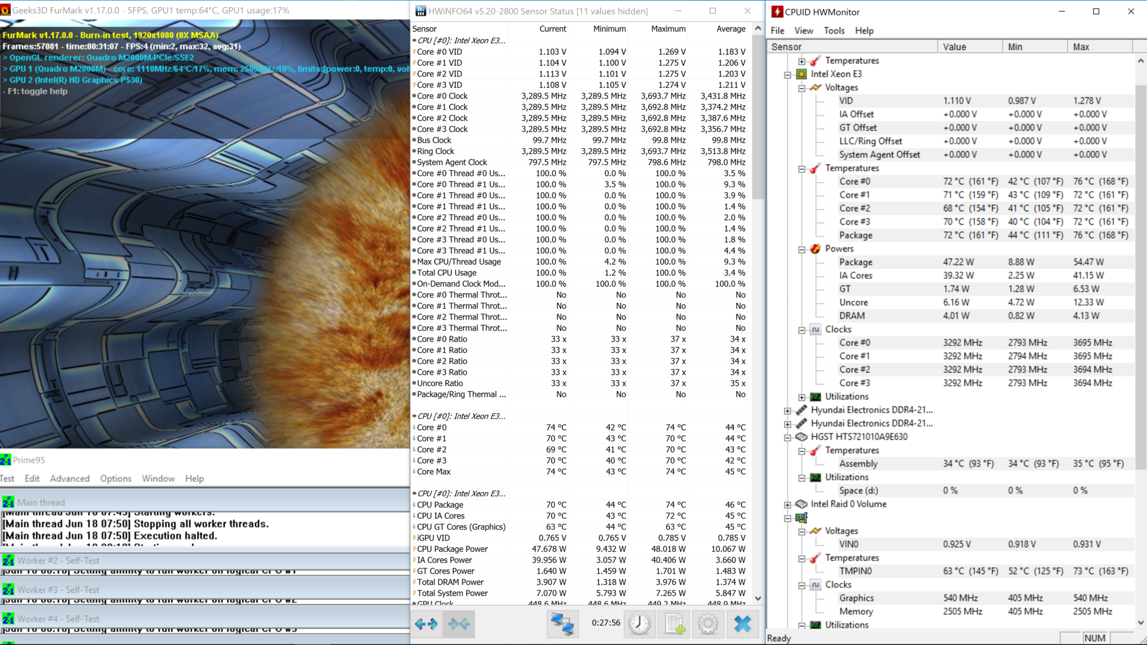Click first Hyundai DDR4 memory icon

[802, 410]
